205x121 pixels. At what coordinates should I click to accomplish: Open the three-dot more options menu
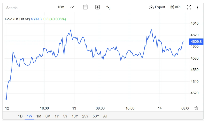pyautogui.click(x=198, y=7)
